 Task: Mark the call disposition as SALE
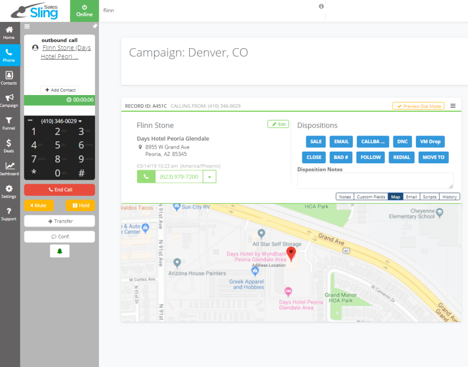pos(315,141)
